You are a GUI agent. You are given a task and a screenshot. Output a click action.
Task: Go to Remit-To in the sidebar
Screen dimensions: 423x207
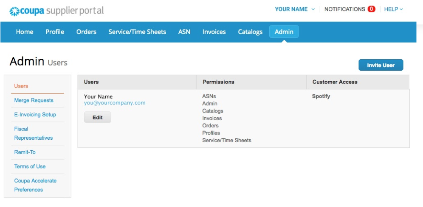coord(25,152)
